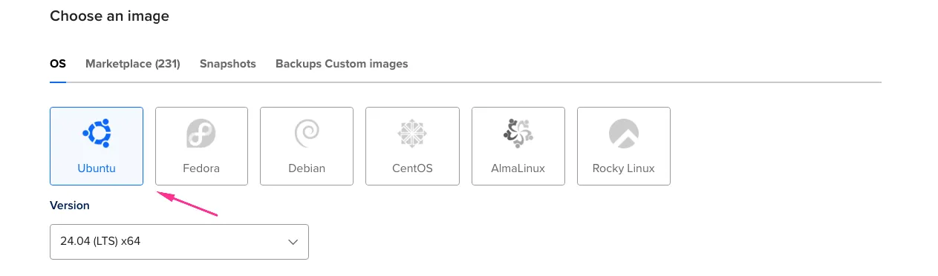Image resolution: width=938 pixels, height=276 pixels.
Task: Select the tile labeled 'Fedora' text
Action: (x=201, y=168)
